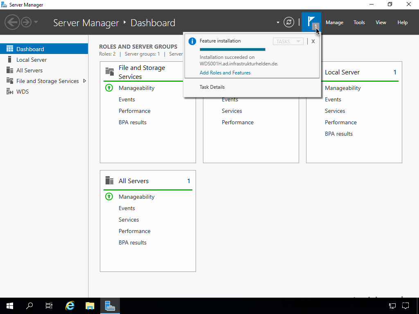Open the All Servers tile title
This screenshot has width=419, height=314.
pos(133,181)
